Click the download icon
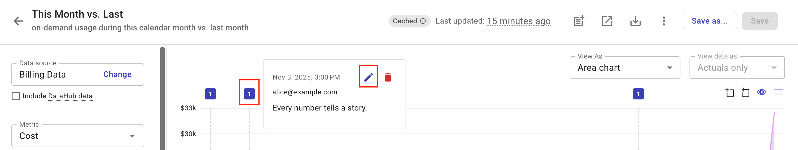Image resolution: width=798 pixels, height=150 pixels. pos(635,21)
